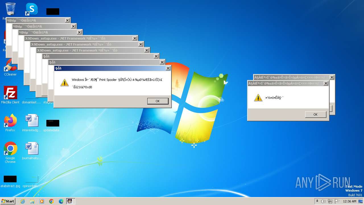Select the JiJiDown setup taskbar item
Screen dimensions: 364x205
pos(70,201)
